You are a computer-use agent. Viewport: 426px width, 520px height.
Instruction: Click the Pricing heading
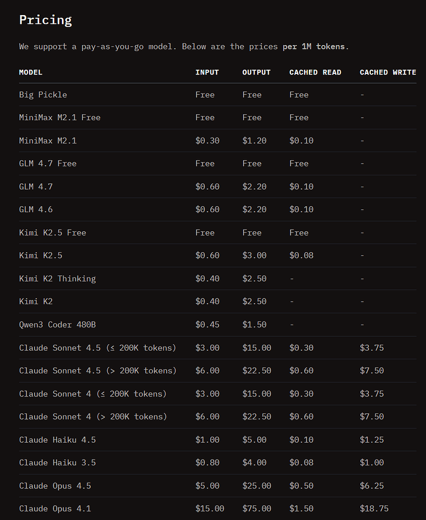[x=45, y=20]
